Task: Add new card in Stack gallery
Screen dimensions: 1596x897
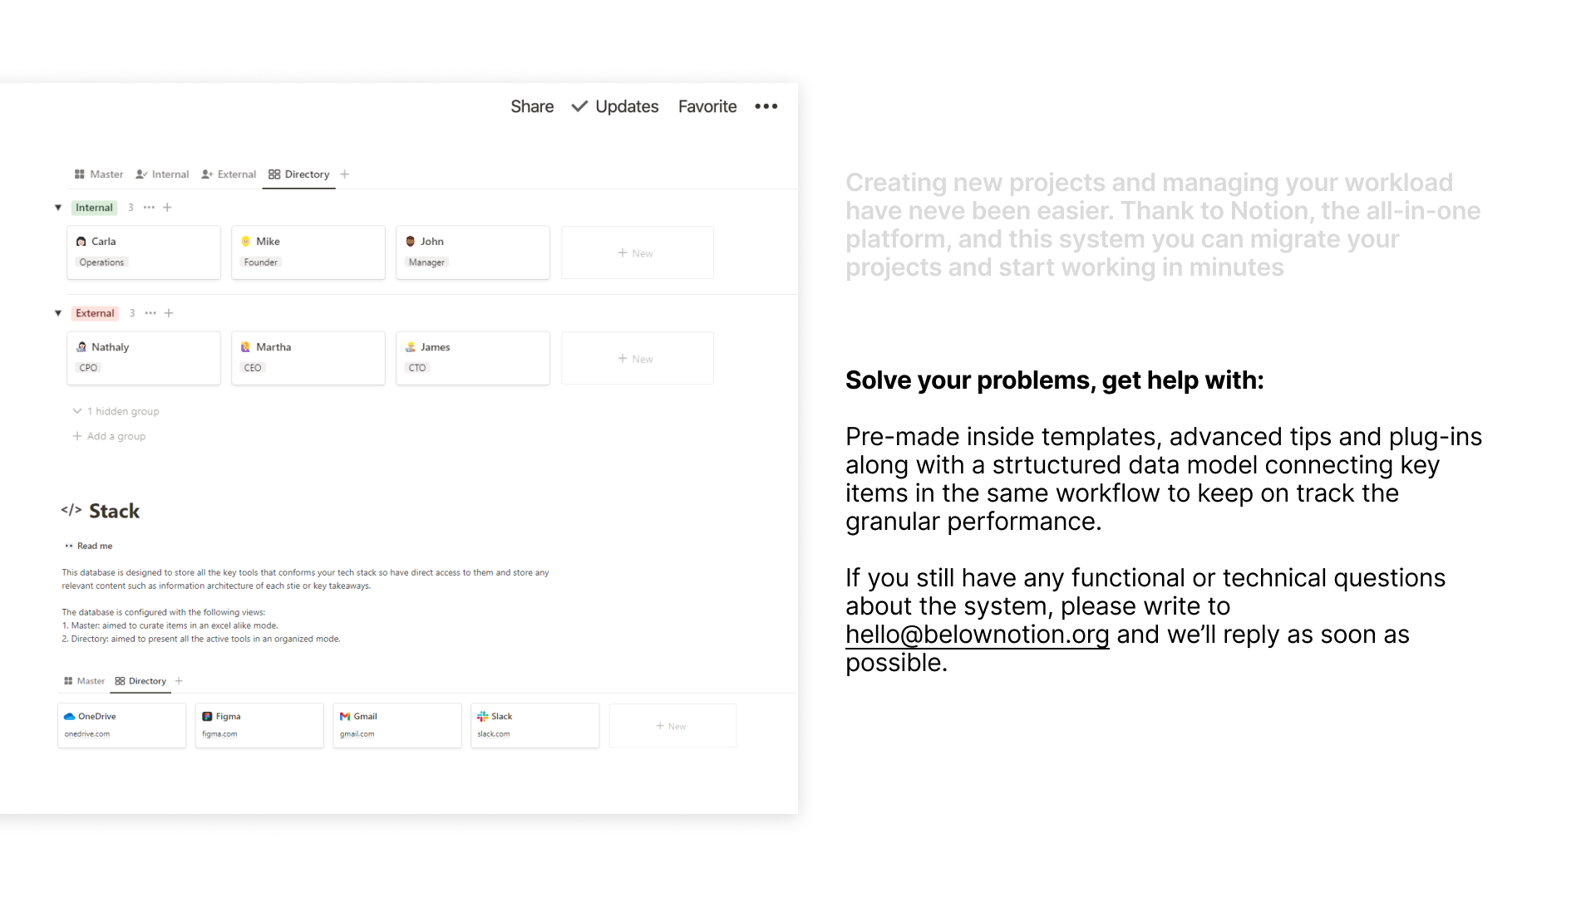Action: (x=672, y=726)
